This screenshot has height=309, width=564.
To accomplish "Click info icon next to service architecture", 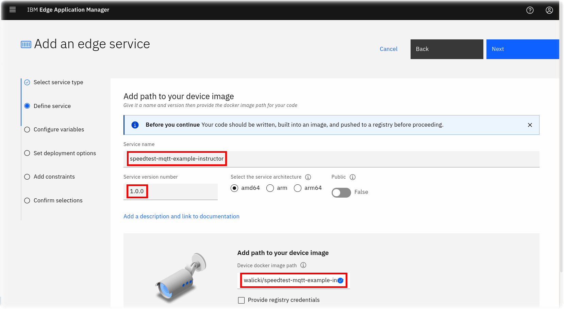I will pos(308,177).
